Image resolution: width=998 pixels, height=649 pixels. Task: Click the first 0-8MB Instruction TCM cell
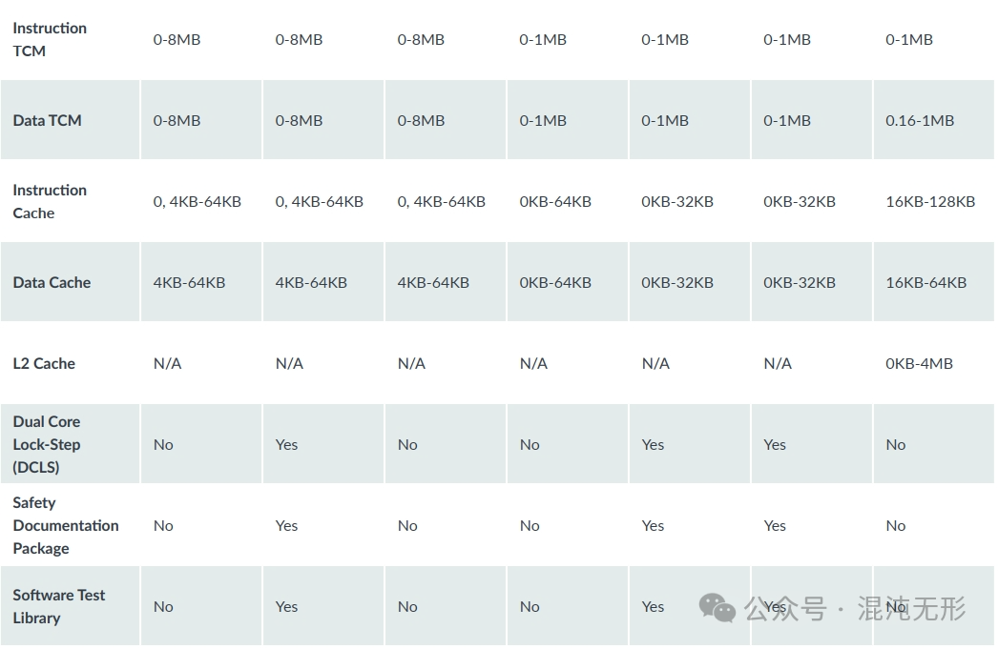[x=177, y=39]
